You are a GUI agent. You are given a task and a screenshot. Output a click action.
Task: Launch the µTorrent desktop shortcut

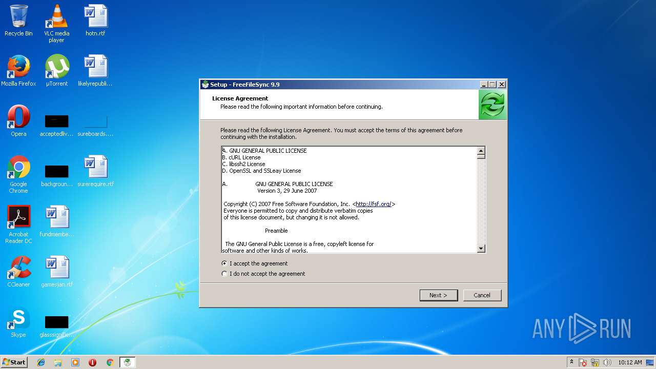(x=57, y=71)
